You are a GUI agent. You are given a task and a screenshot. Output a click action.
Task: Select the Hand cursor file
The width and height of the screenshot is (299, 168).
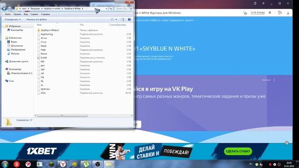[x=43, y=46]
